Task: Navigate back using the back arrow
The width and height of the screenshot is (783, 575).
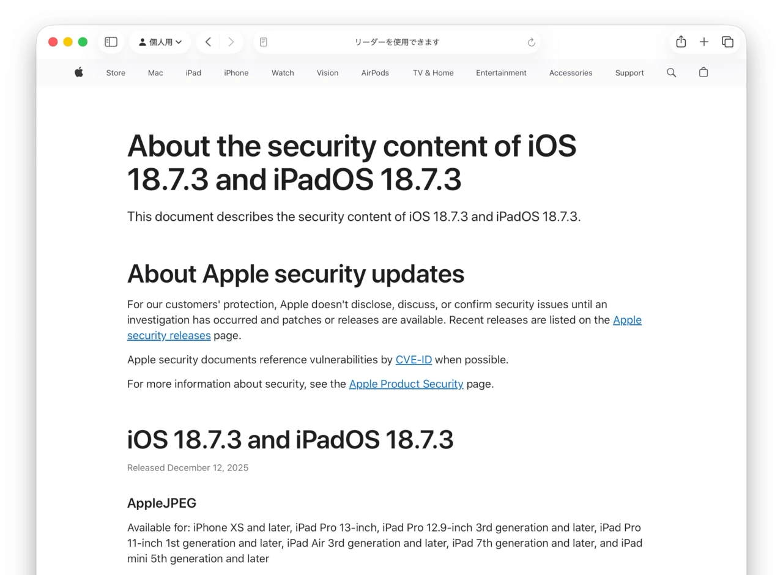Action: [208, 42]
